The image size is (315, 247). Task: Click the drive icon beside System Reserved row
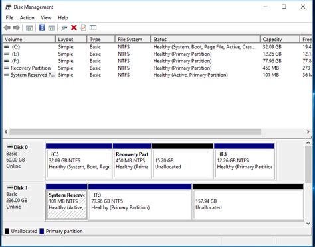[x=7, y=75]
